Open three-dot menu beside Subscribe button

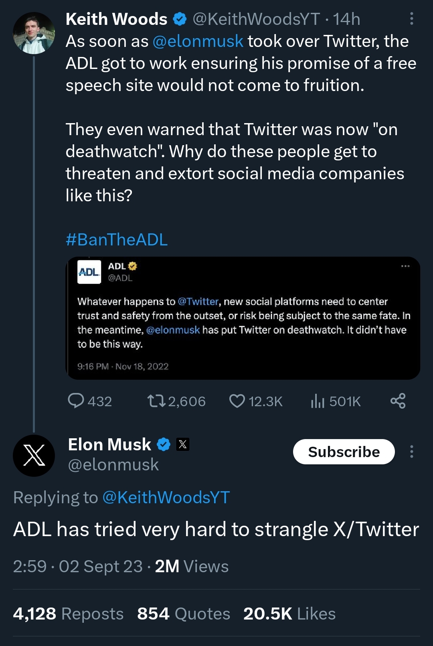coord(411,452)
